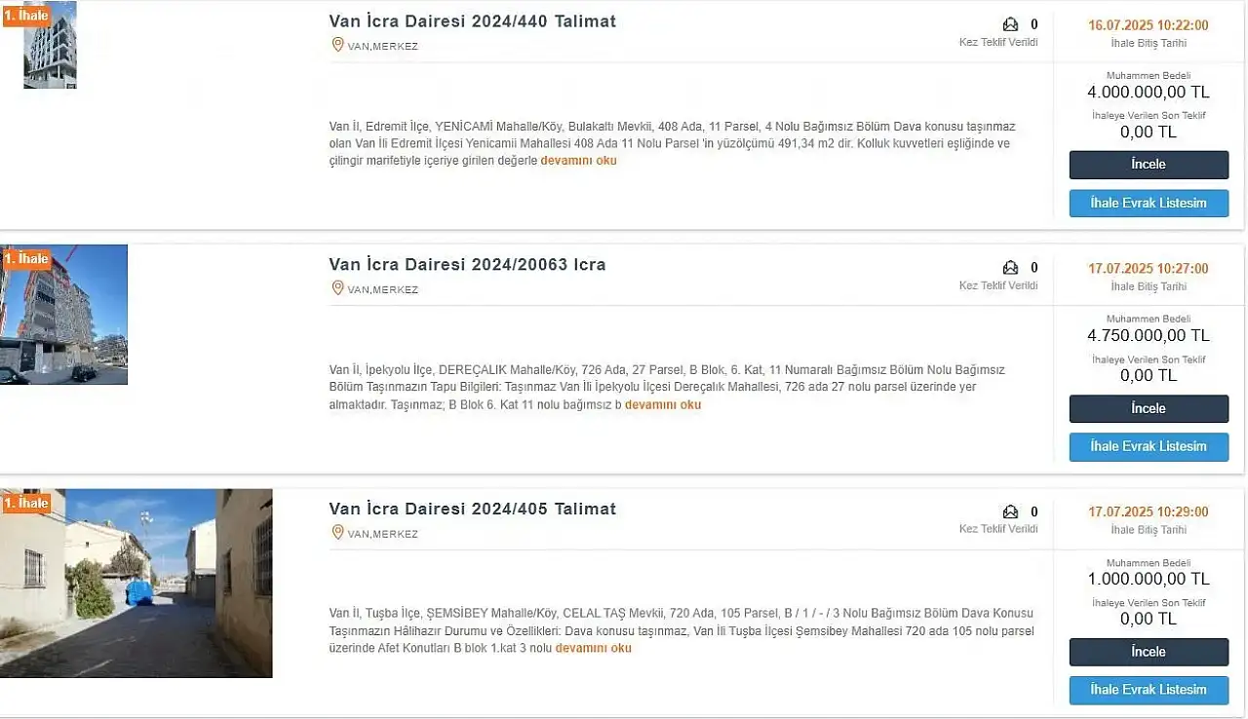
Task: Expand 'devamını oku' in Şemsibey description
Action: (594, 648)
